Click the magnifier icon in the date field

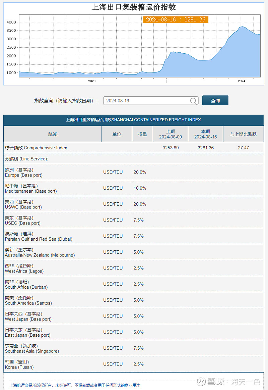point(194,101)
